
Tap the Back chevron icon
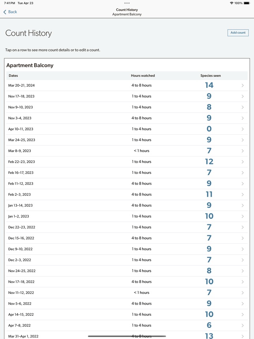pos(5,12)
